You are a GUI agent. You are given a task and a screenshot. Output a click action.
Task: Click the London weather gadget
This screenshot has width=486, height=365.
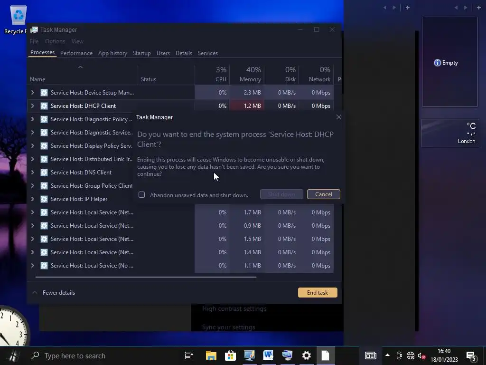click(450, 133)
